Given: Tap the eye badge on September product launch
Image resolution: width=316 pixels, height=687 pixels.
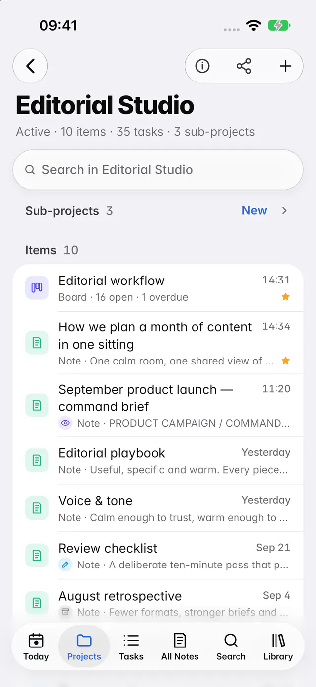Looking at the screenshot, I should pos(65,423).
